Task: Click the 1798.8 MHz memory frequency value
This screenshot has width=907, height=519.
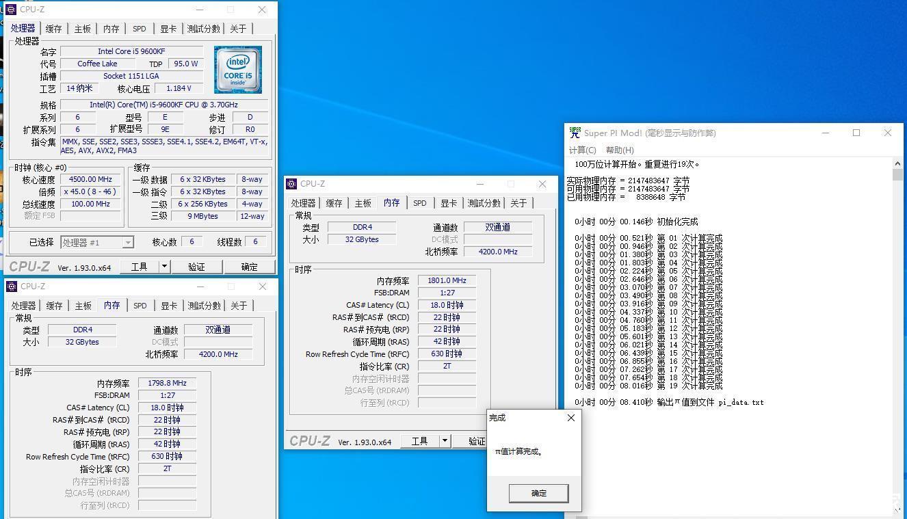Action: tap(167, 383)
